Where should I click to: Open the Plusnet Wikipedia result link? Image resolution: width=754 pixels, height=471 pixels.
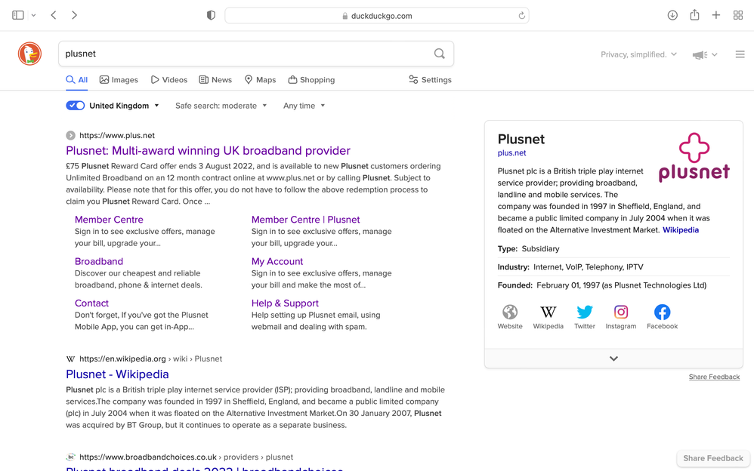point(117,374)
